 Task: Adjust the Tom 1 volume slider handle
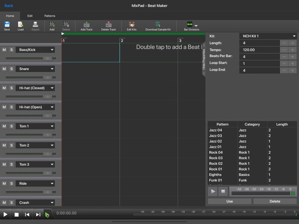point(47,135)
